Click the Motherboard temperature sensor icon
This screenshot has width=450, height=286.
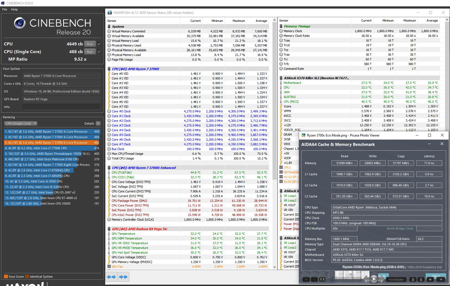(x=281, y=83)
